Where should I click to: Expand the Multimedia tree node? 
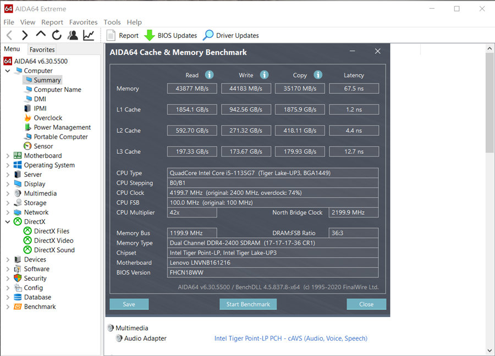tap(8, 193)
